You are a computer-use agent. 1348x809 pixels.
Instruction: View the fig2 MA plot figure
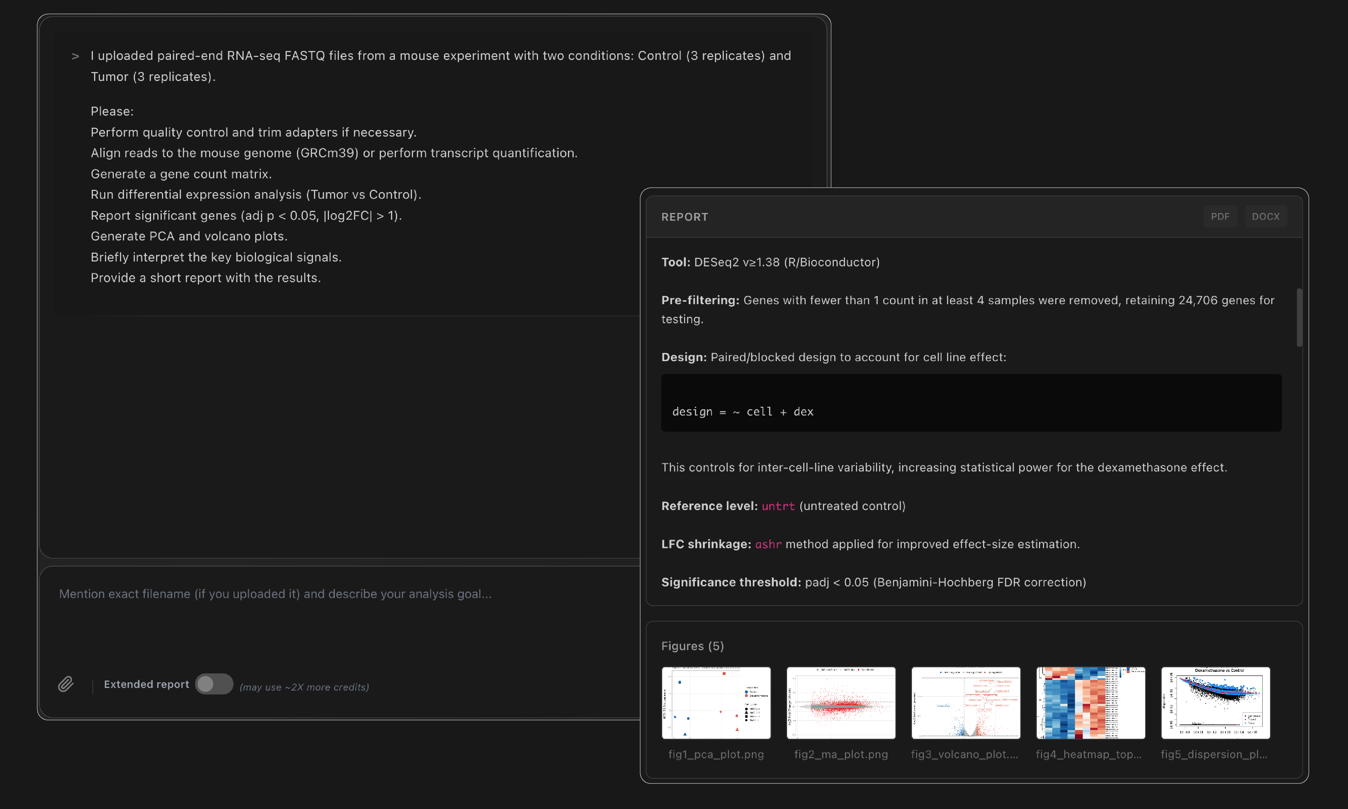click(840, 703)
